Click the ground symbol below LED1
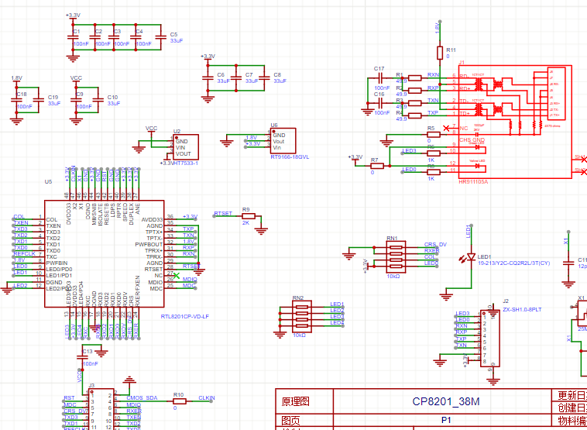587x430 pixels. [x=446, y=297]
